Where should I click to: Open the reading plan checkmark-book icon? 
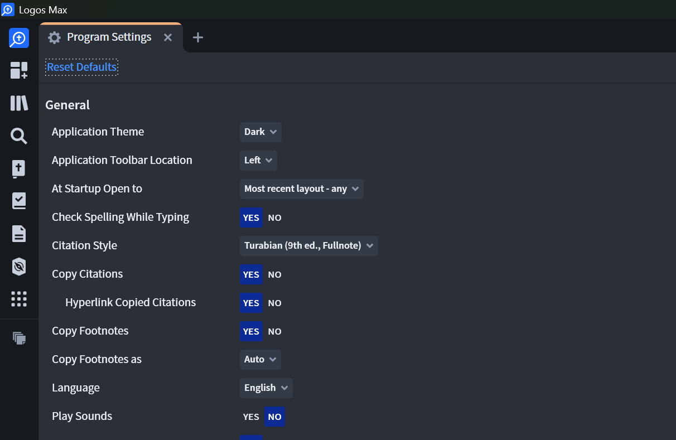click(19, 201)
